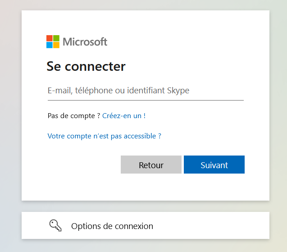The width and height of the screenshot is (287, 252).
Task: Focus the E-mail, téléphone ou identifiant Skype field
Action: point(145,91)
